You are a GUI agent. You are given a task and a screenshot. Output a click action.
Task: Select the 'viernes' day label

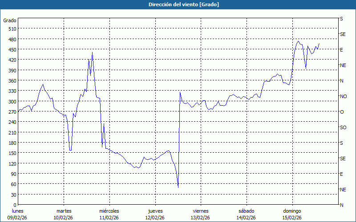[x=201, y=210]
